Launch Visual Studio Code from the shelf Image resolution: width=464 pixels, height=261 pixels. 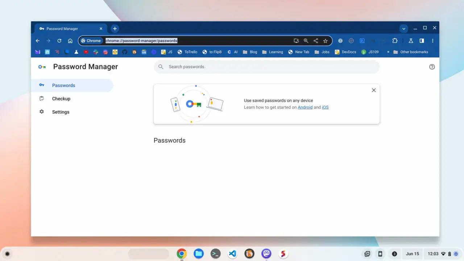tap(232, 254)
